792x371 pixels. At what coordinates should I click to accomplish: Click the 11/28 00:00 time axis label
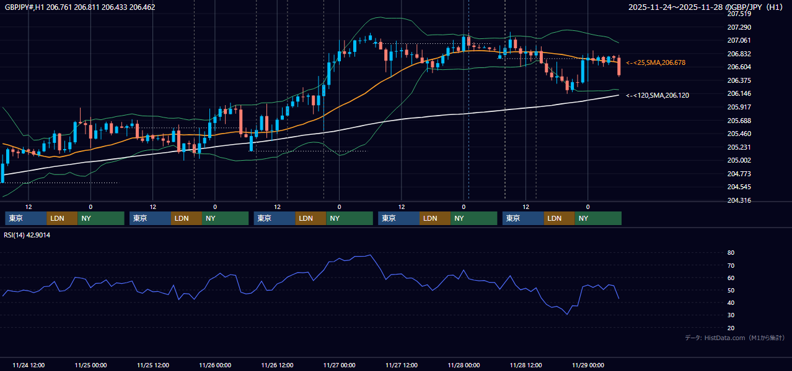pyautogui.click(x=464, y=365)
